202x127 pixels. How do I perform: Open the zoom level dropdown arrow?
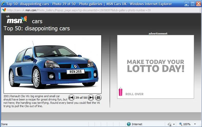(x=195, y=124)
